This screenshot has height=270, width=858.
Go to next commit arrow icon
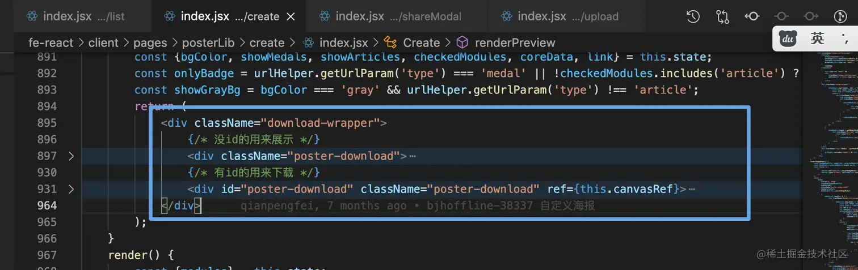[x=811, y=16]
